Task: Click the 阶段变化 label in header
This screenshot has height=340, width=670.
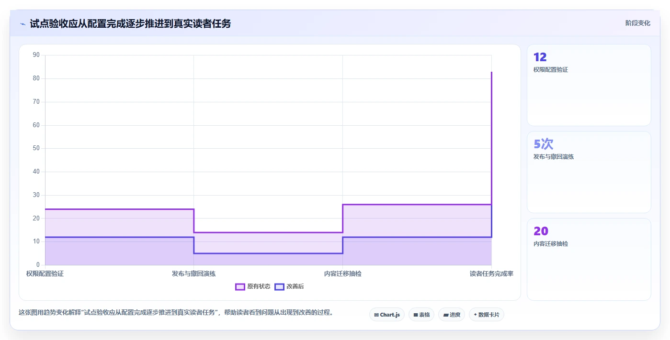Action: [638, 23]
